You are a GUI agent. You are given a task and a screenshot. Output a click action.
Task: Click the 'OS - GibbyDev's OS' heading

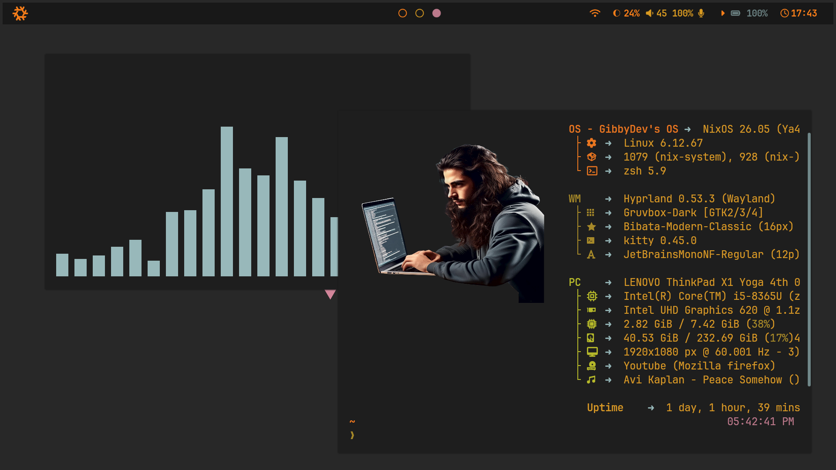(624, 129)
